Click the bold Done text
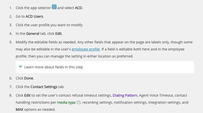This screenshot has height=113, width=203. point(29,78)
